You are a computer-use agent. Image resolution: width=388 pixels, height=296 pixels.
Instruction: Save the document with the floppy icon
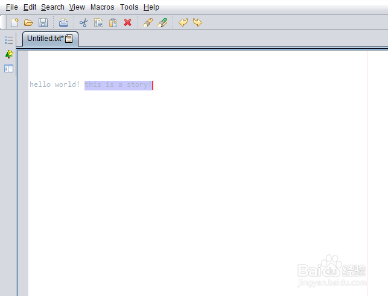coord(43,23)
